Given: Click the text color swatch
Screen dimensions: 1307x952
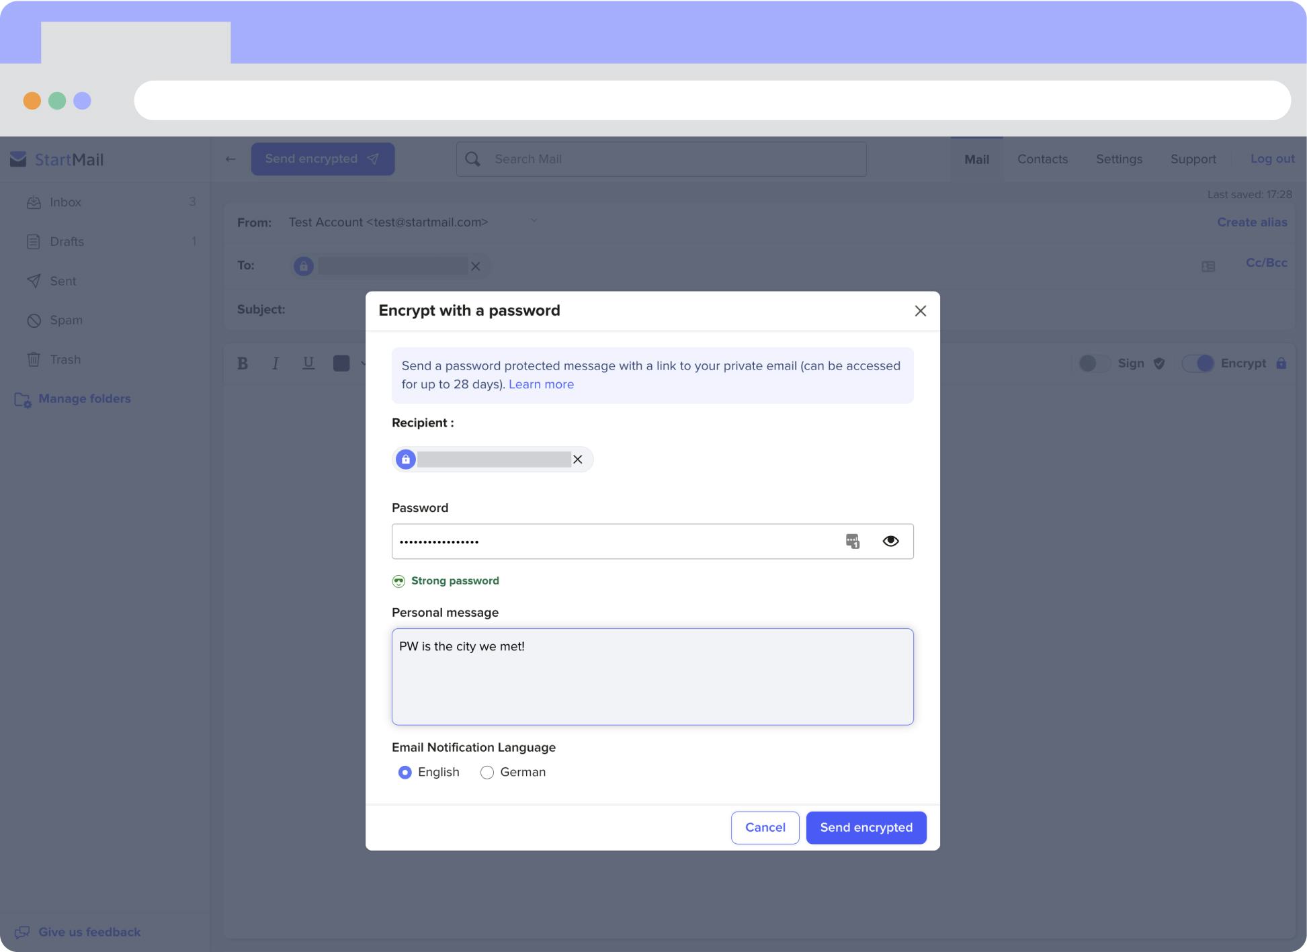Looking at the screenshot, I should coord(341,363).
